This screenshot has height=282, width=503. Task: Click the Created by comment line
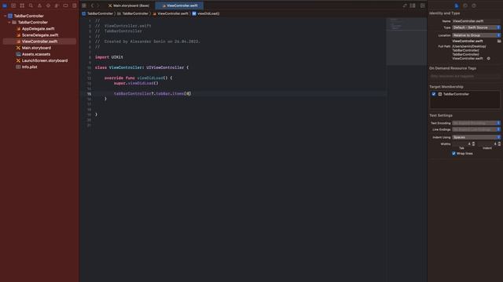pyautogui.click(x=148, y=42)
